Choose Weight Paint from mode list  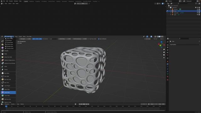[10, 46]
